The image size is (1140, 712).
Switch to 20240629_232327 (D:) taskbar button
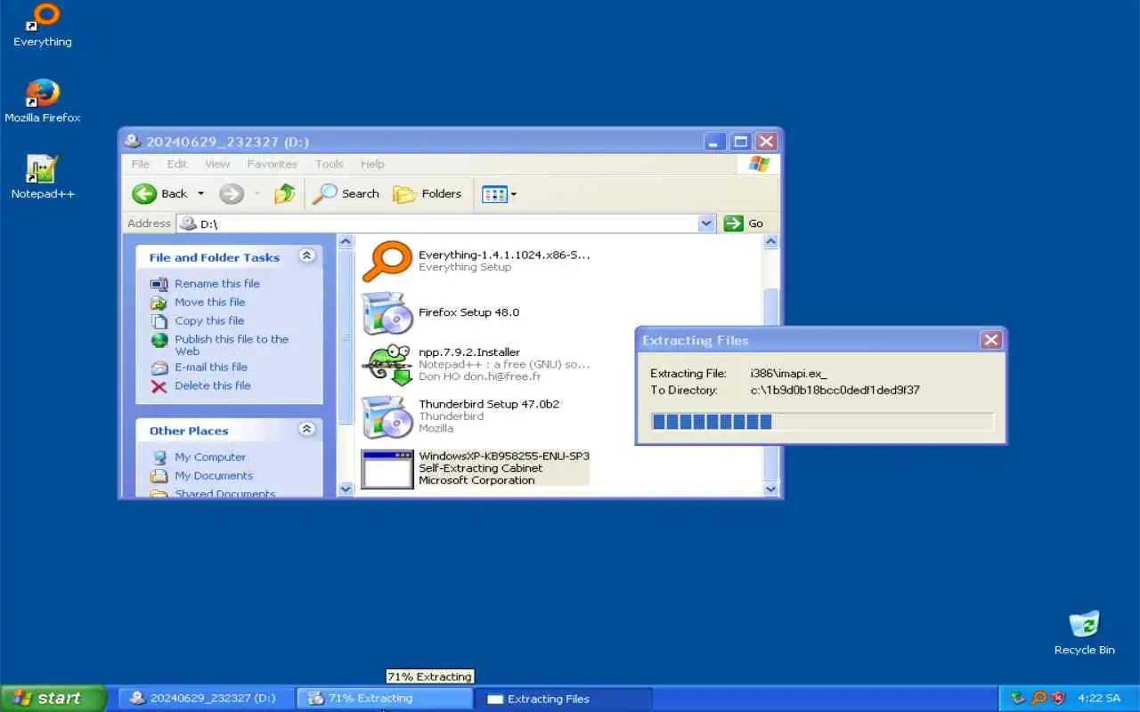[205, 699]
